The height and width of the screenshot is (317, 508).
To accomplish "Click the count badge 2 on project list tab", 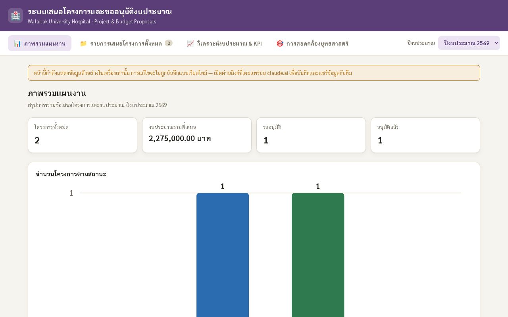I will pyautogui.click(x=169, y=43).
